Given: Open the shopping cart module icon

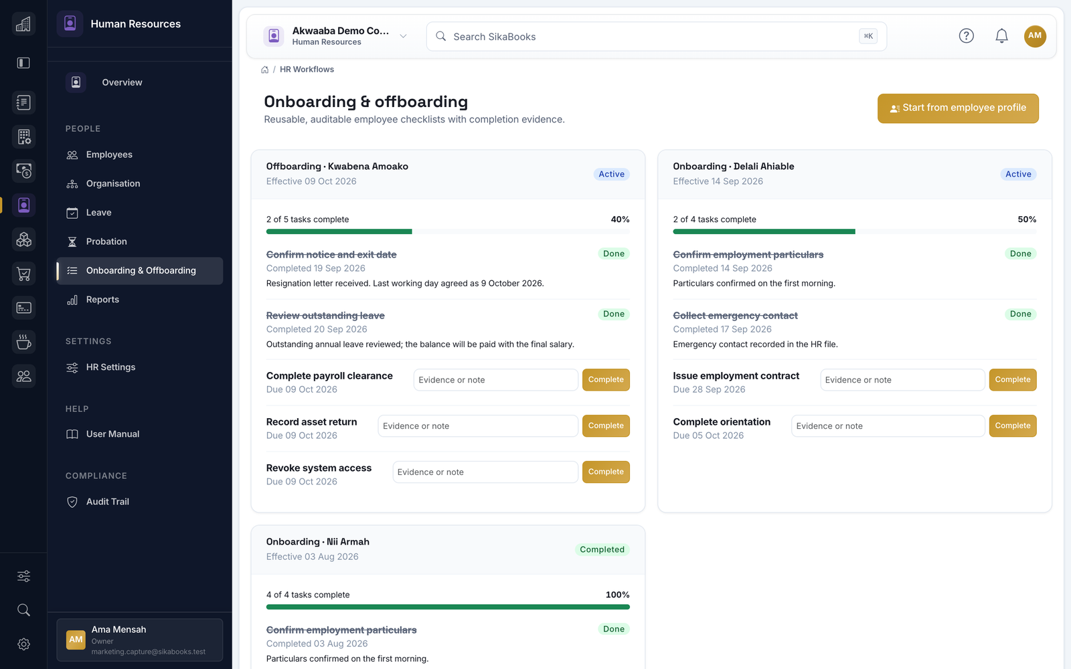Looking at the screenshot, I should [x=23, y=274].
